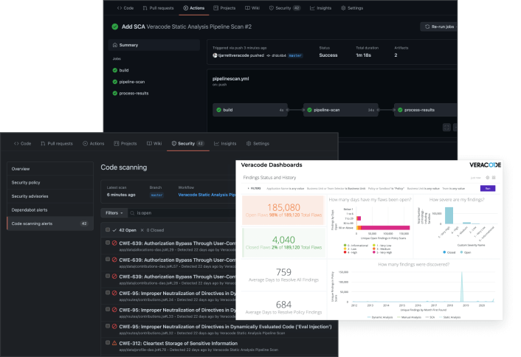Open Insights tab in the Security window

225,144
